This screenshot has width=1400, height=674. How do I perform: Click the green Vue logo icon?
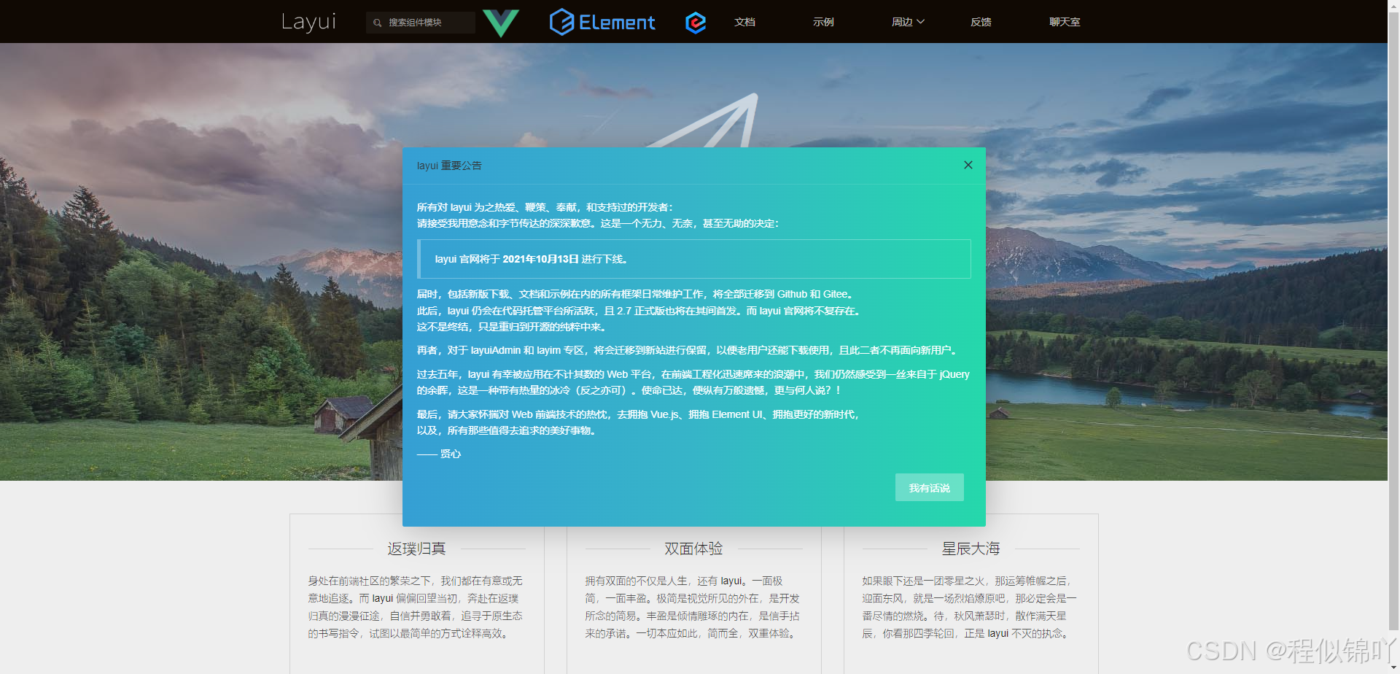point(501,23)
